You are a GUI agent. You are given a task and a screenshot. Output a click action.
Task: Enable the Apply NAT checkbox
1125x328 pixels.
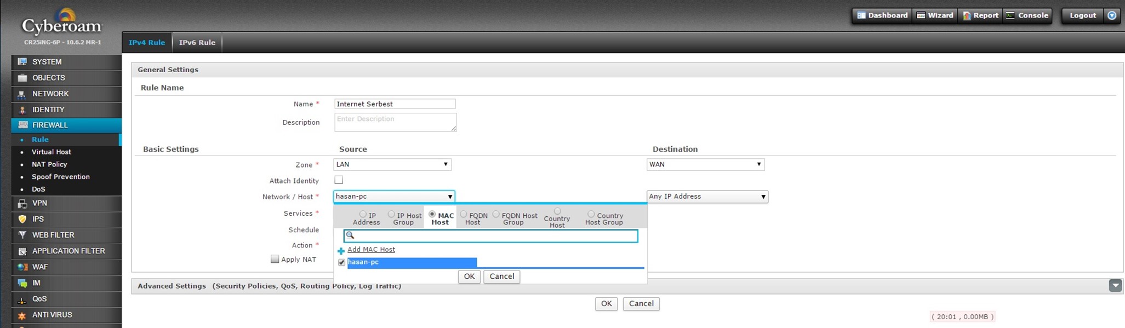click(x=275, y=259)
